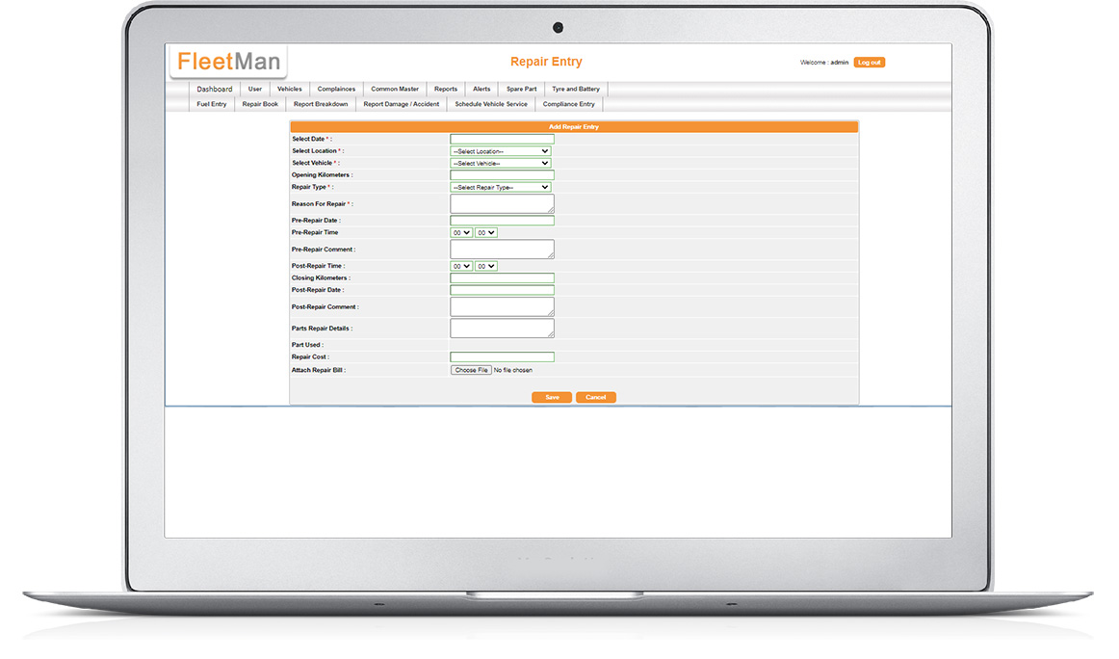Viewport: 1119px width, 659px height.
Task: Open the Report Breakdown tab
Action: pos(321,104)
